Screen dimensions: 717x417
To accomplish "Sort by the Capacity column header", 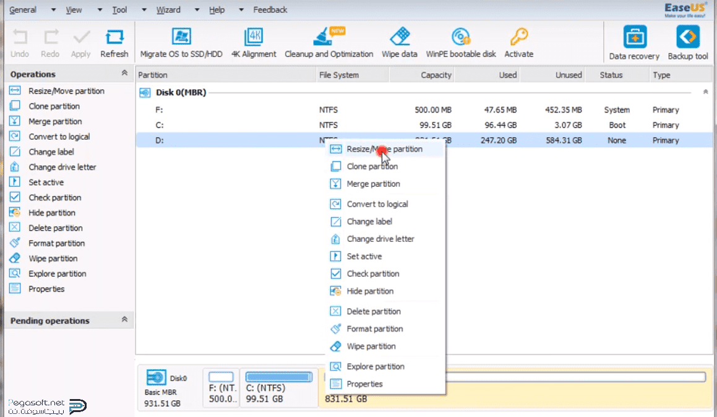I will pyautogui.click(x=422, y=75).
